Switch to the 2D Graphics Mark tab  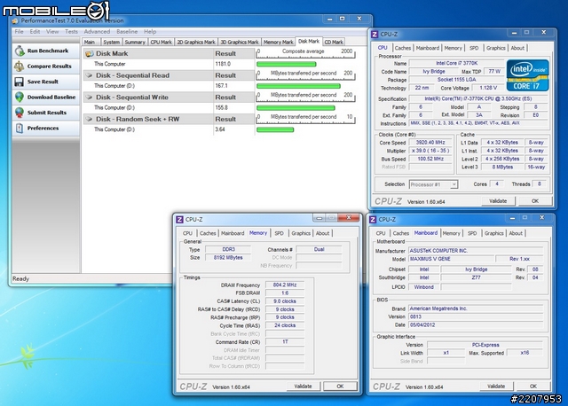point(196,42)
